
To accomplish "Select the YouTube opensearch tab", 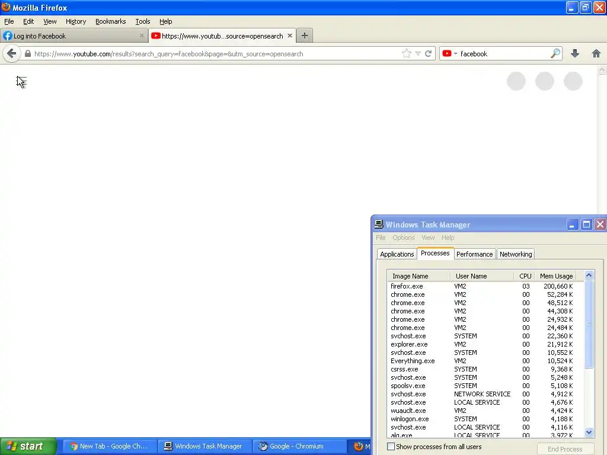I will coord(222,36).
